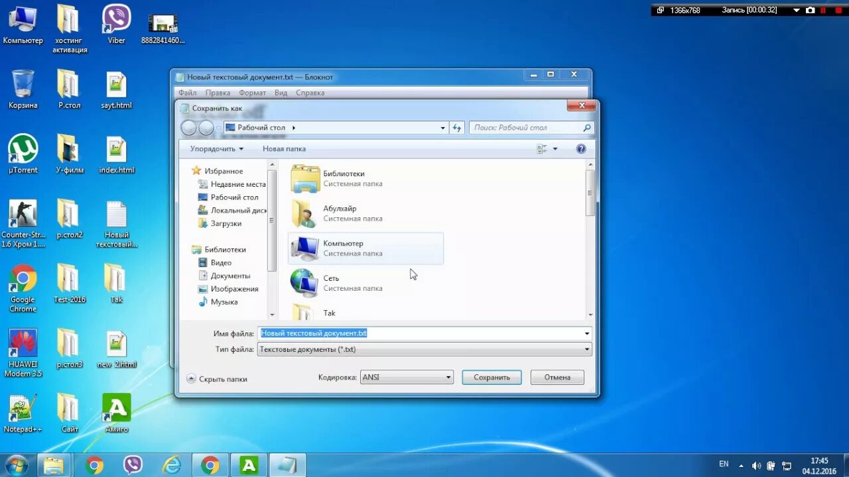Select Загрузки in navigation pane

pos(220,223)
